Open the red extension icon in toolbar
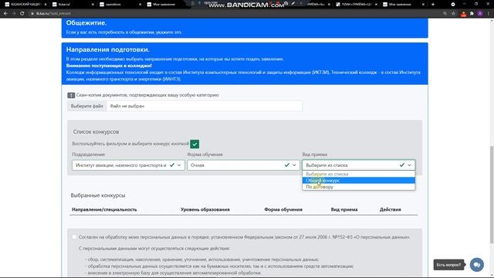The height and width of the screenshot is (278, 494). (463, 14)
